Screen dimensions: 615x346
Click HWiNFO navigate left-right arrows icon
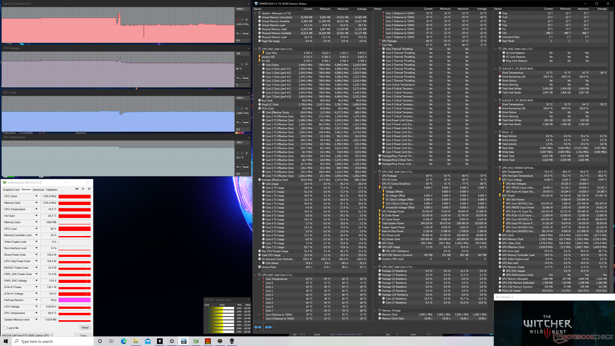point(258,327)
